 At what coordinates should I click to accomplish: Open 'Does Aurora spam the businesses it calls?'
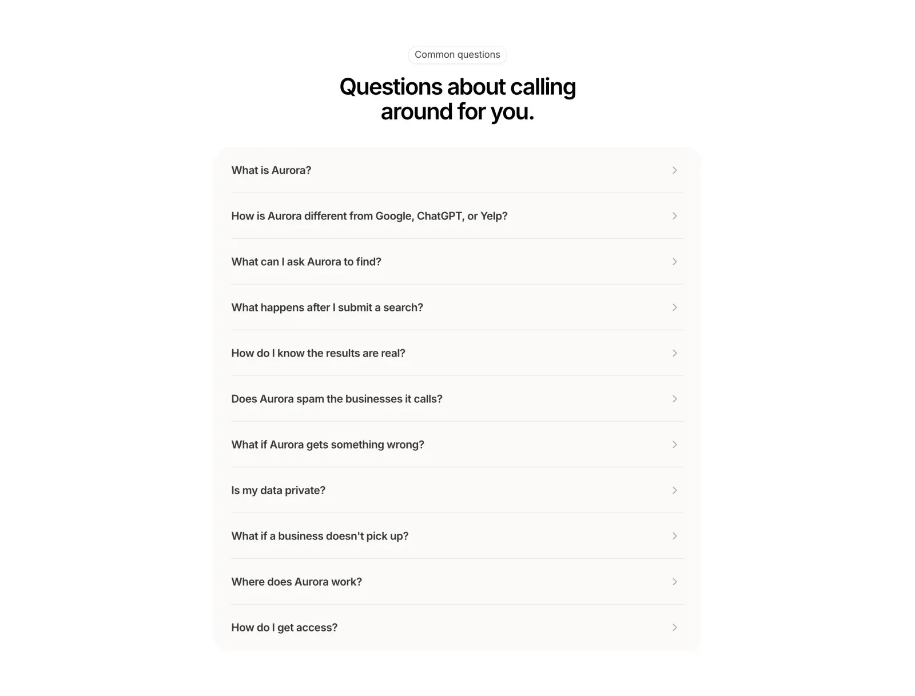pyautogui.click(x=457, y=399)
